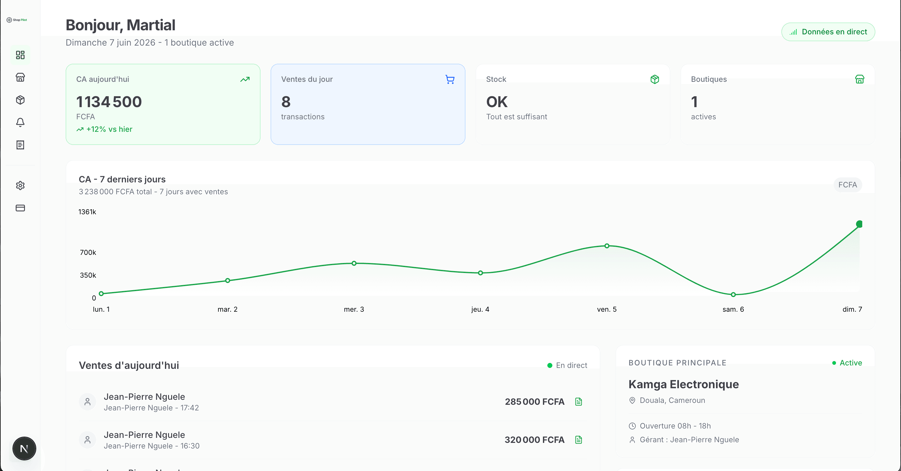This screenshot has width=901, height=471.
Task: Click the Gérant : Jean-Pierre Nguele text
Action: [689, 440]
